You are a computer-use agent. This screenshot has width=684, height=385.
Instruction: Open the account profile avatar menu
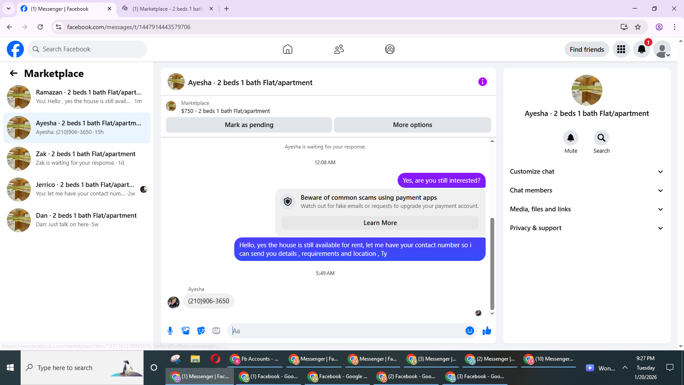pyautogui.click(x=662, y=49)
